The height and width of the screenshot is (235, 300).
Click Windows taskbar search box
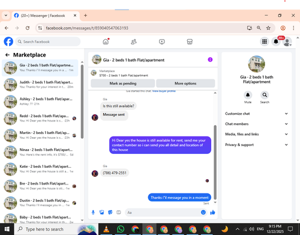[x=56, y=229]
